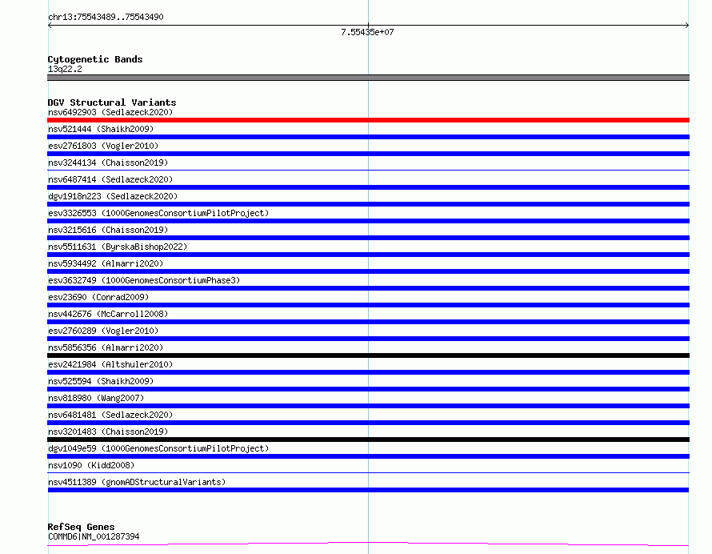
Task: Select esv3326553 (1000GenomesConsortiumPilotProject)
Action: 158,213
